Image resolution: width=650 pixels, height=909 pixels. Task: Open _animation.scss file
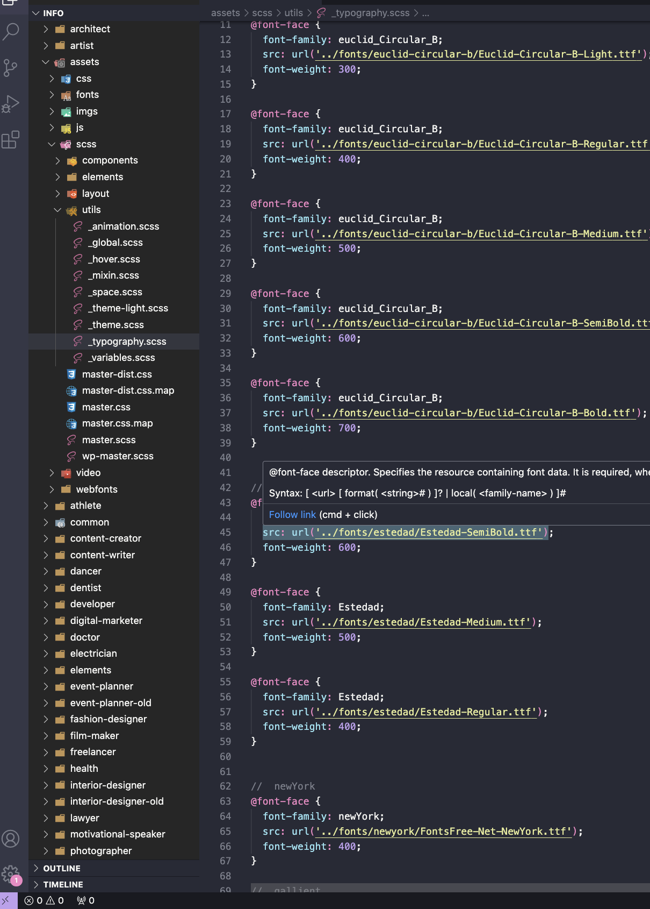coord(124,226)
